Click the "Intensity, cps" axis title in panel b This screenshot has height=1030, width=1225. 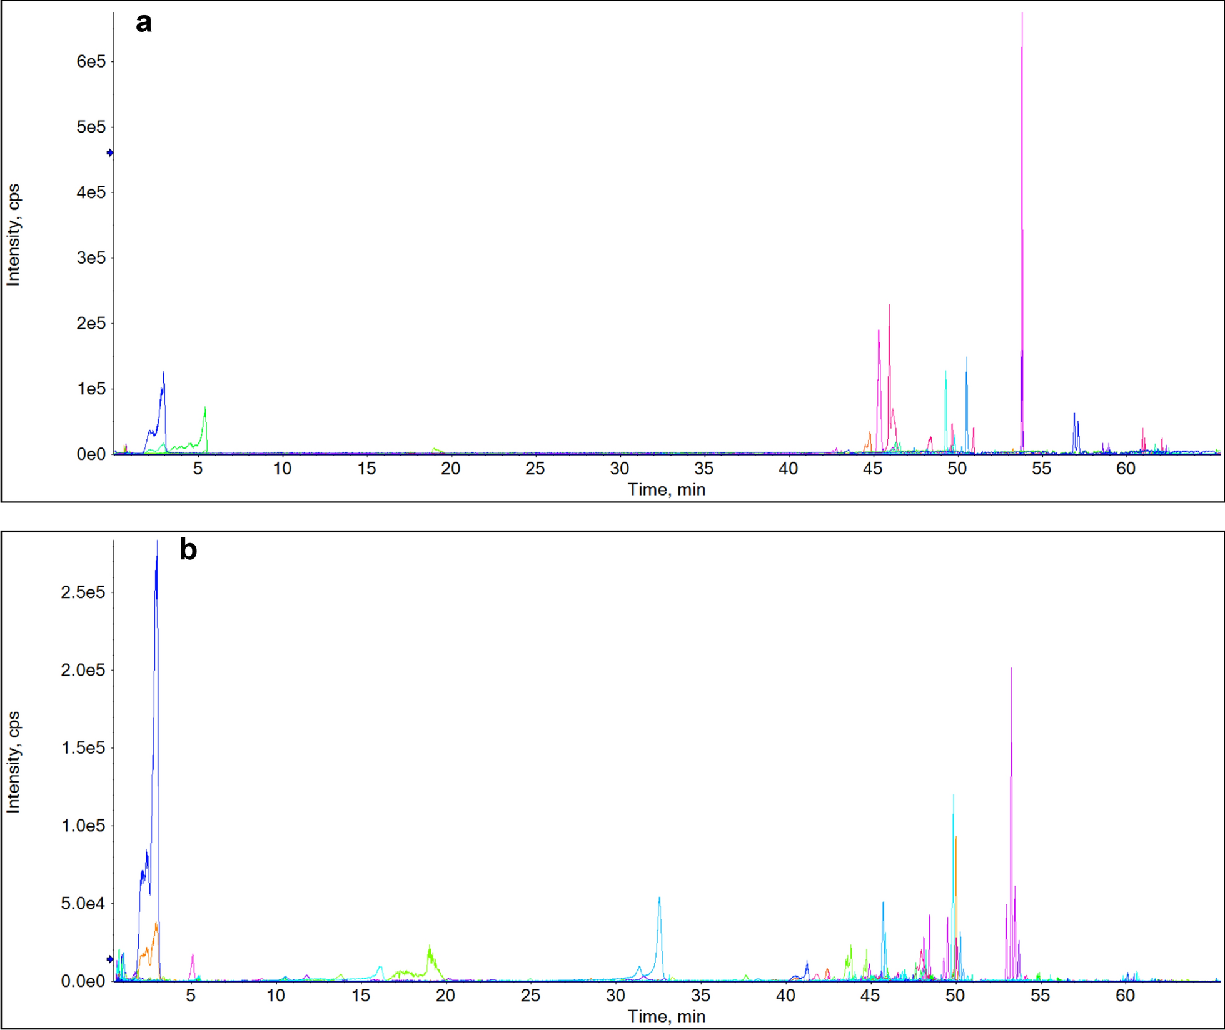click(x=13, y=762)
